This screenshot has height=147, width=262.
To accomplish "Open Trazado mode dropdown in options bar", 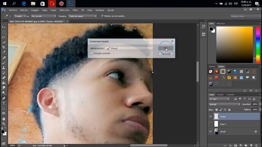I will coord(20,16).
